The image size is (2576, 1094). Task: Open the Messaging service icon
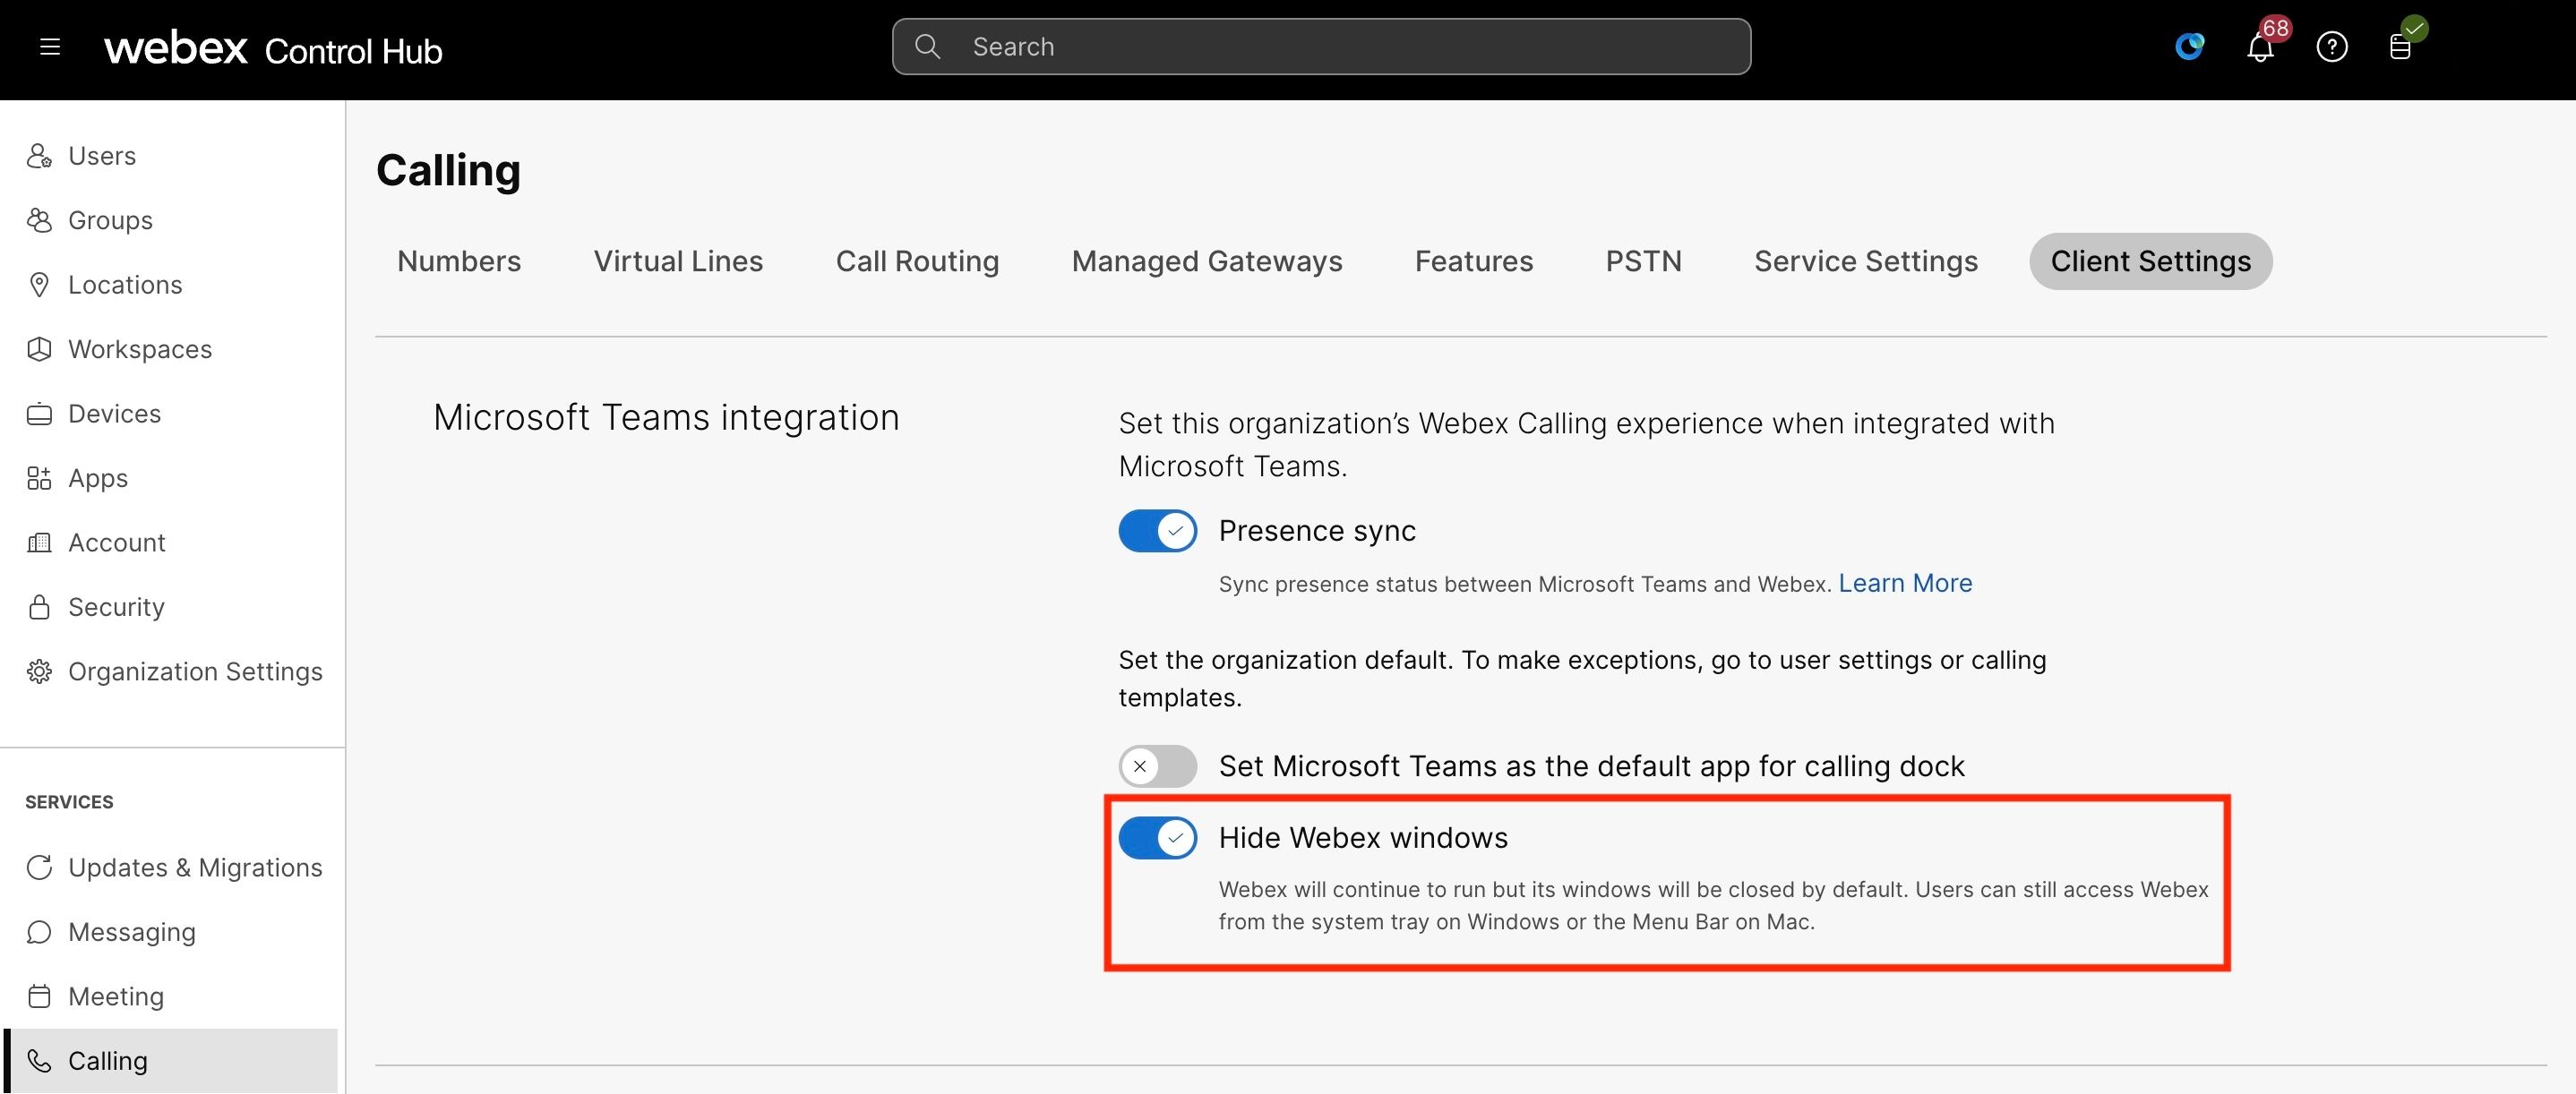39,931
